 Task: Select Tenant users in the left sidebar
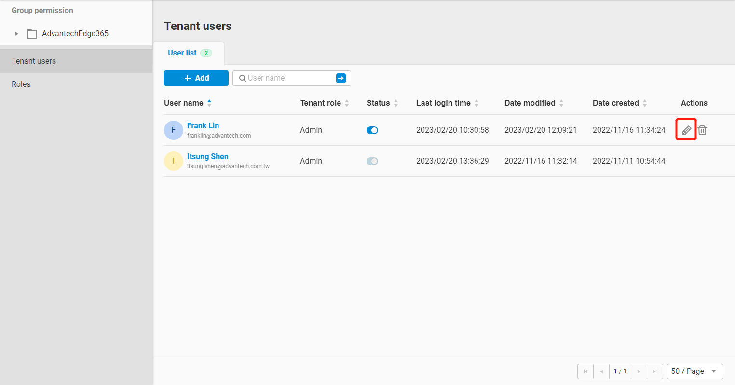click(34, 61)
